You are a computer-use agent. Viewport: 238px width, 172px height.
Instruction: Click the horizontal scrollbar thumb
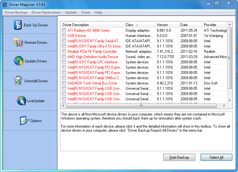tap(141, 106)
